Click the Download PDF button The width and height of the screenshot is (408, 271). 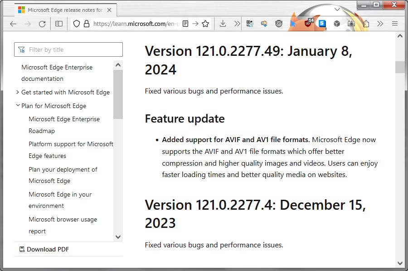pos(44,249)
